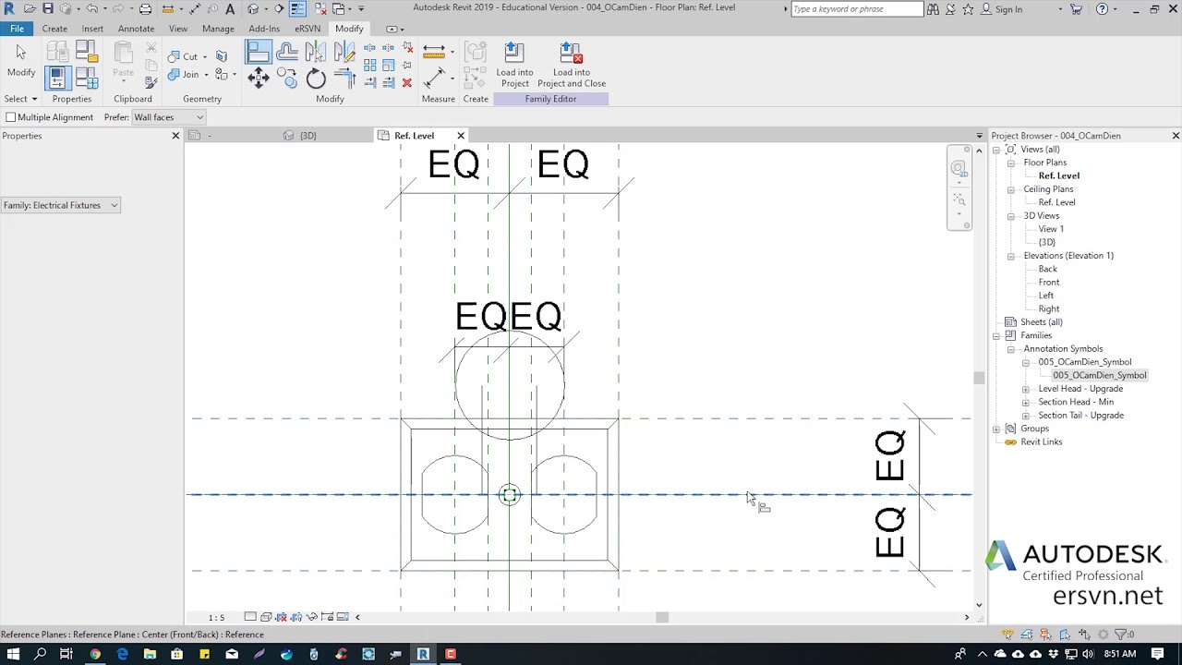
Task: Open the Prefer Wall faces dropdown
Action: coord(169,117)
